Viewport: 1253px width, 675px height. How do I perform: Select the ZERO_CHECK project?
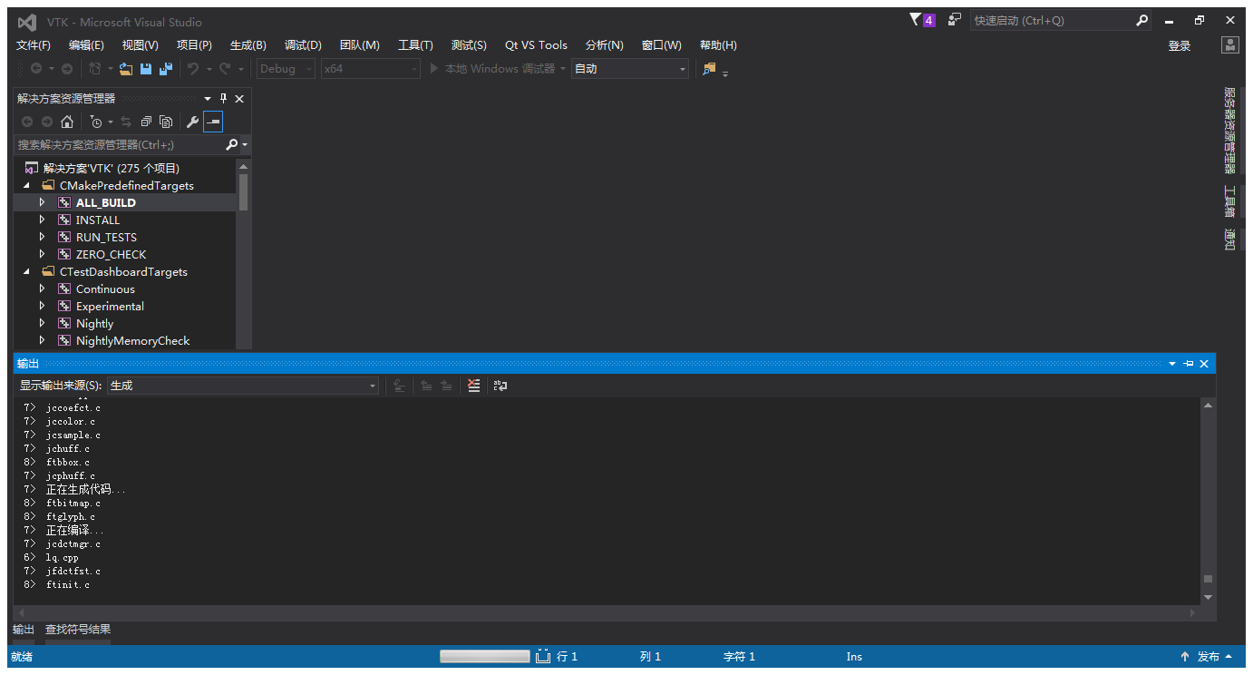pyautogui.click(x=111, y=254)
